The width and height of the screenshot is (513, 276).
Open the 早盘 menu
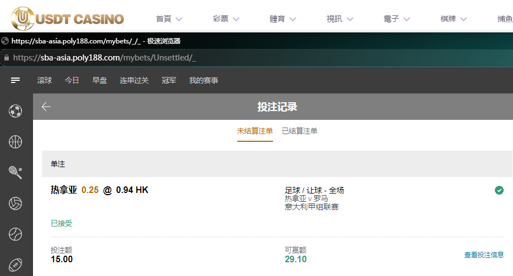(100, 80)
